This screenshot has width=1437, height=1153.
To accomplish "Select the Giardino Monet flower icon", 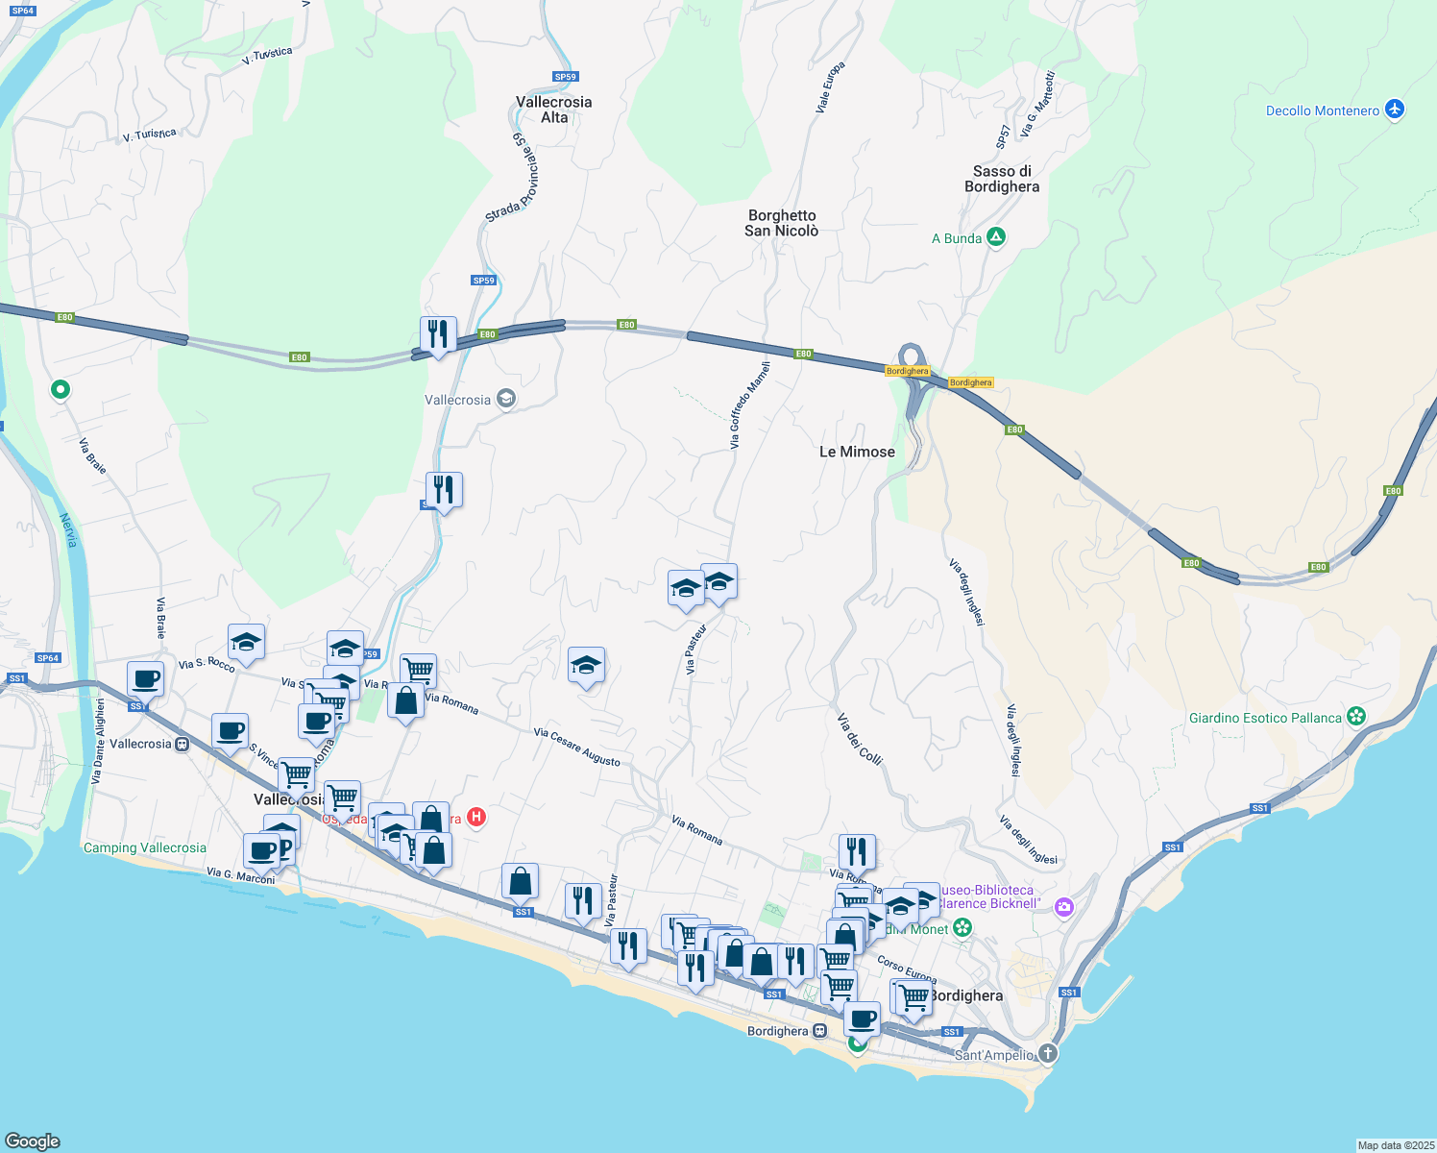I will pyautogui.click(x=962, y=928).
